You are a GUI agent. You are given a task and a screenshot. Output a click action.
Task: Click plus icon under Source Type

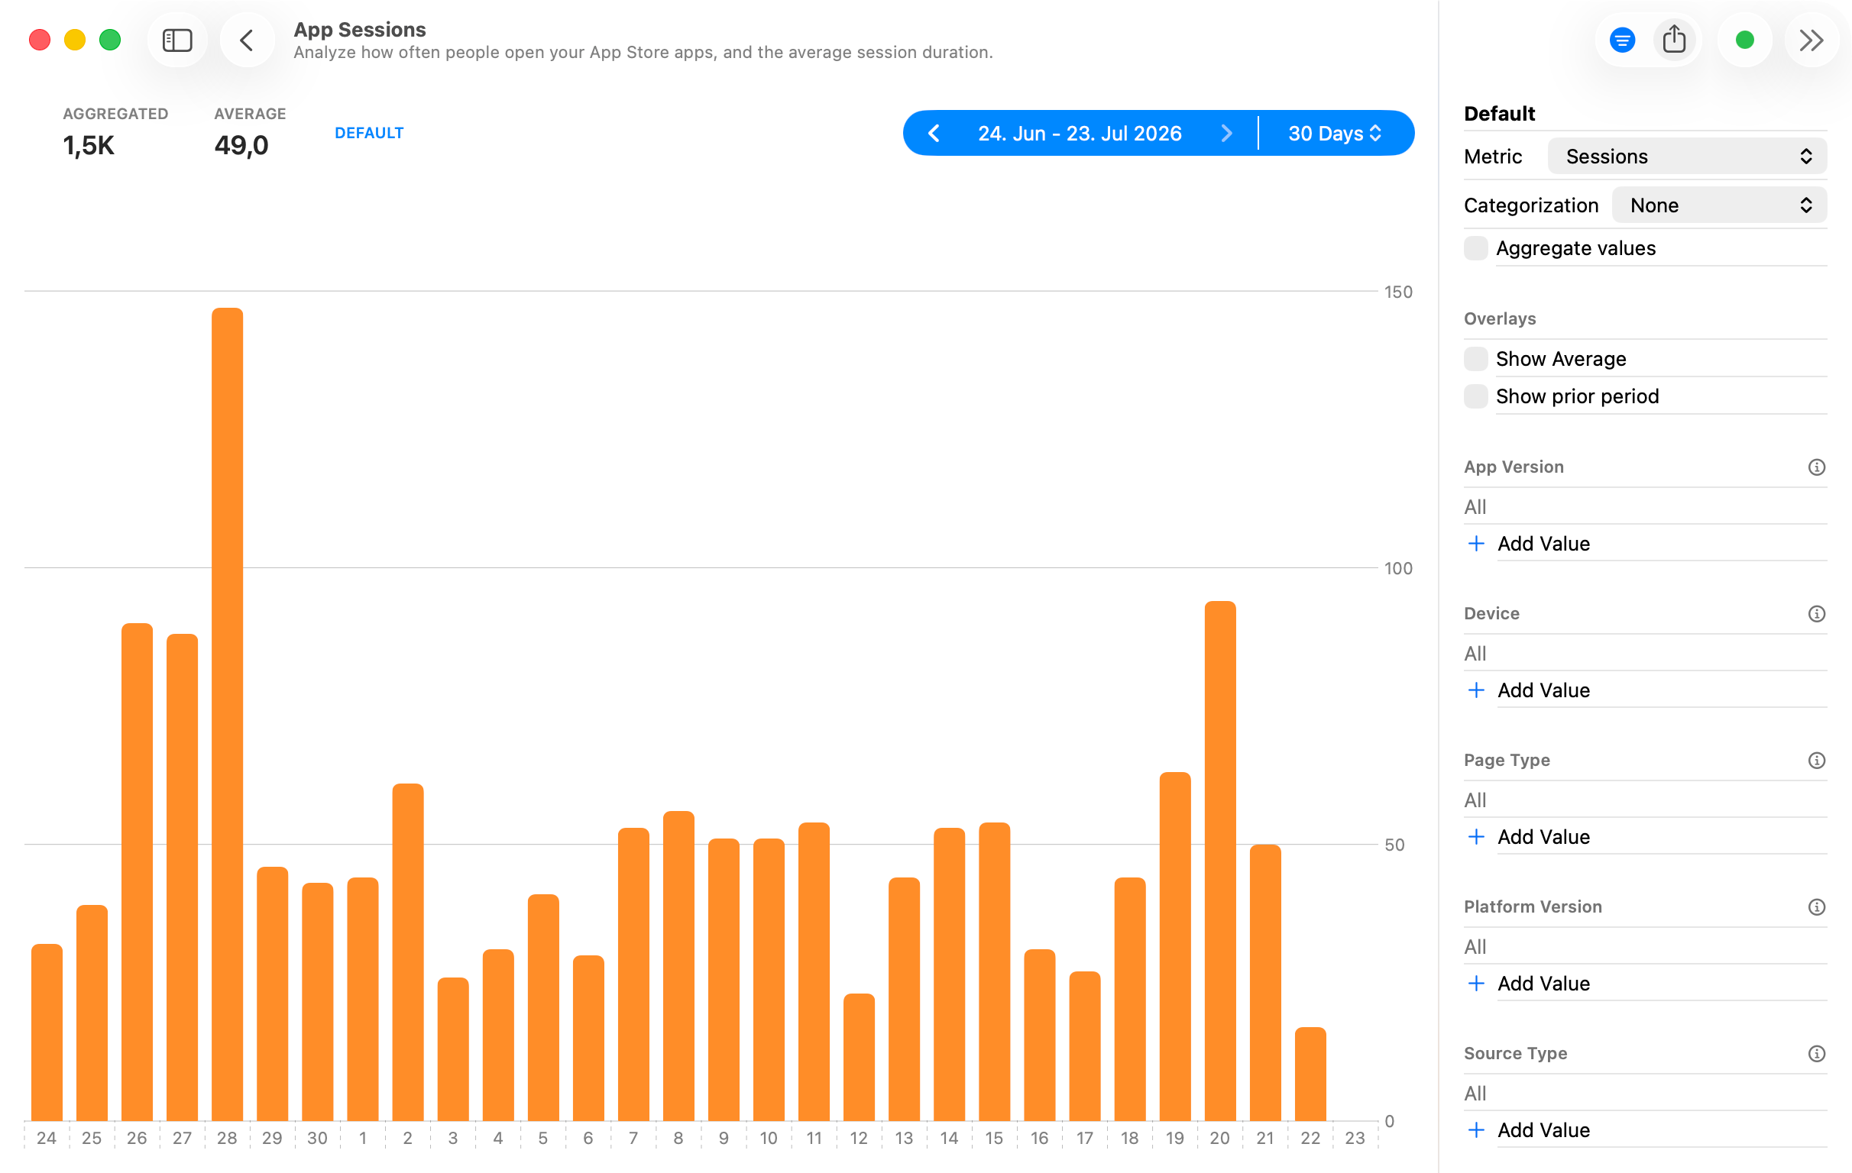click(1476, 1130)
